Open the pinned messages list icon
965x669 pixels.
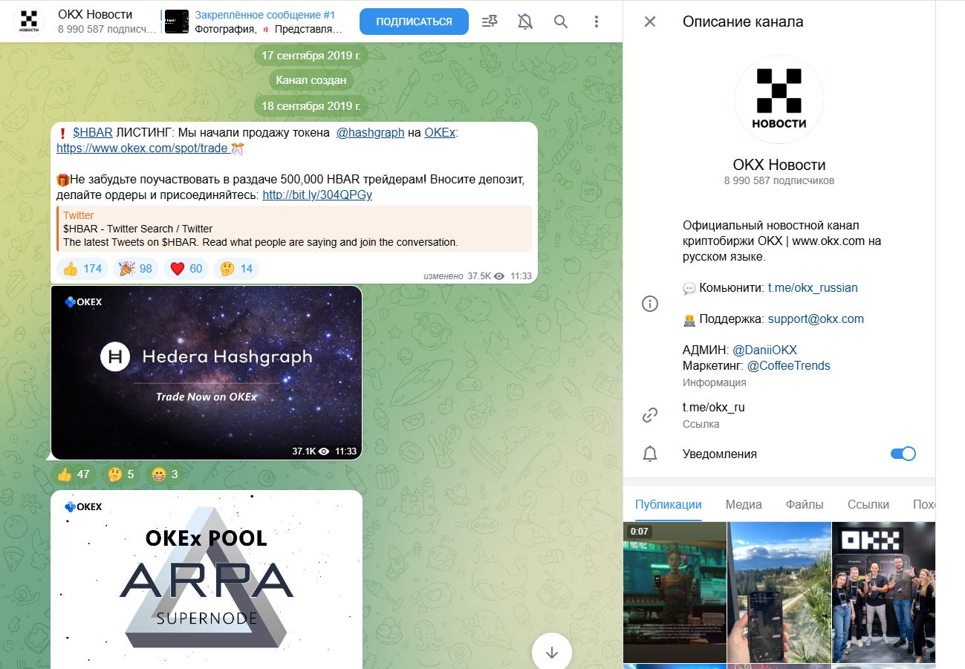[490, 22]
